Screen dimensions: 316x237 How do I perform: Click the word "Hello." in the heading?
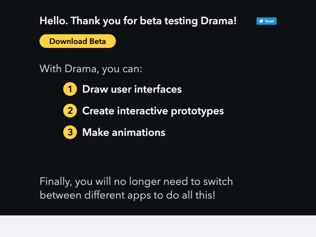click(54, 21)
